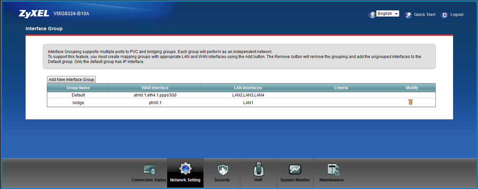Click the LAN2,LAN3,LAN4 cell
The width and height of the screenshot is (478, 189).
(x=248, y=95)
